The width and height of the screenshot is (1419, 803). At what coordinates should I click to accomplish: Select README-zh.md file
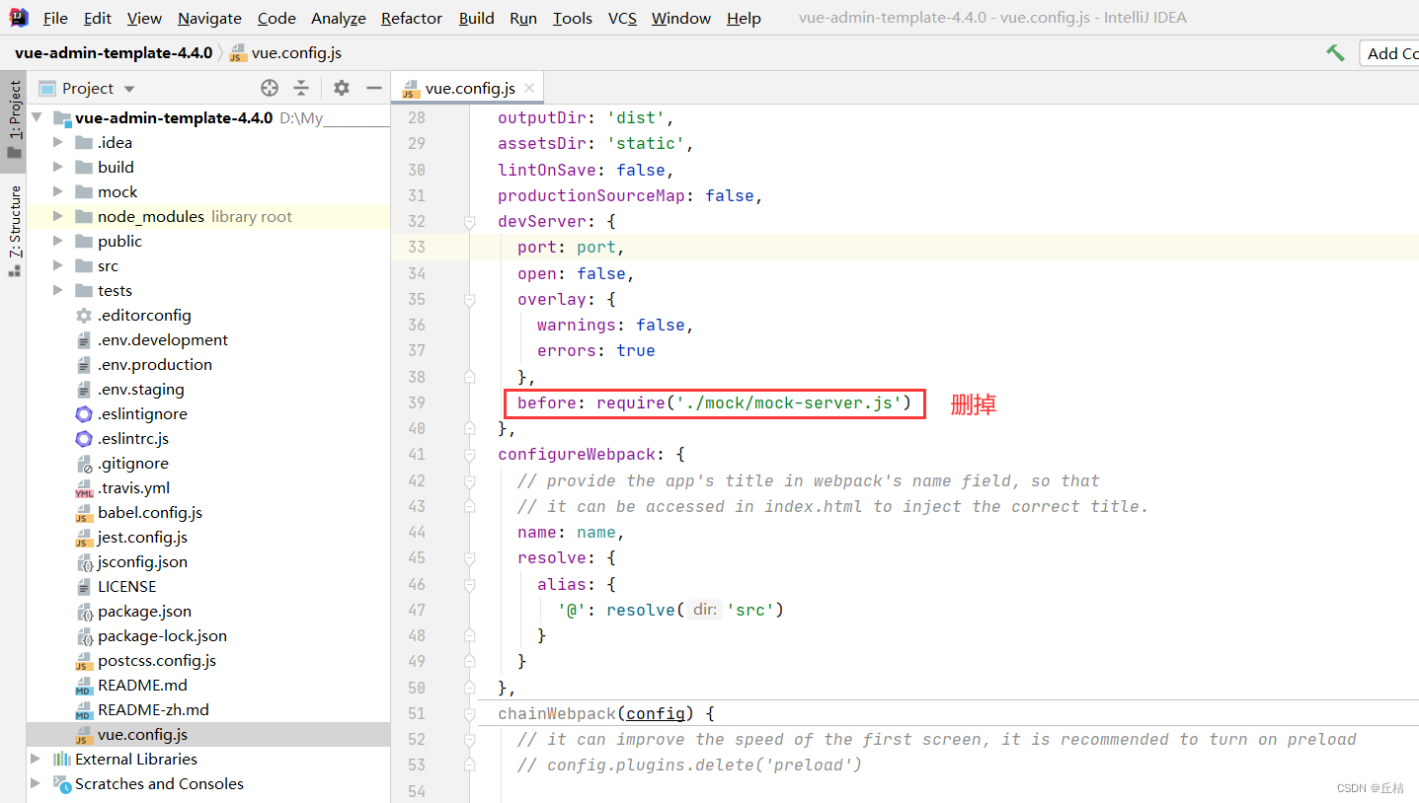(153, 709)
